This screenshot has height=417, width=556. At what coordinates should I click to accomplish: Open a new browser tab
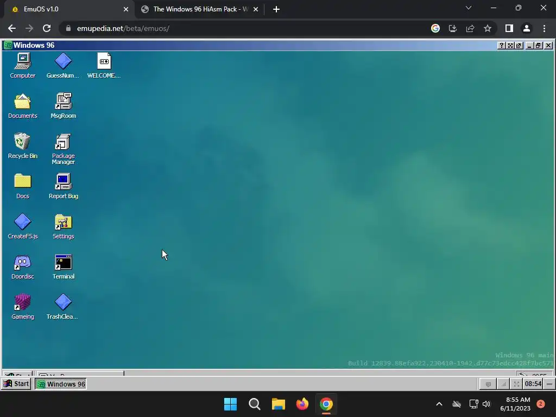[276, 9]
